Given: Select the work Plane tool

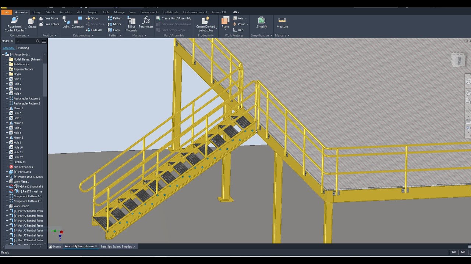Looking at the screenshot, I should click(x=225, y=22).
